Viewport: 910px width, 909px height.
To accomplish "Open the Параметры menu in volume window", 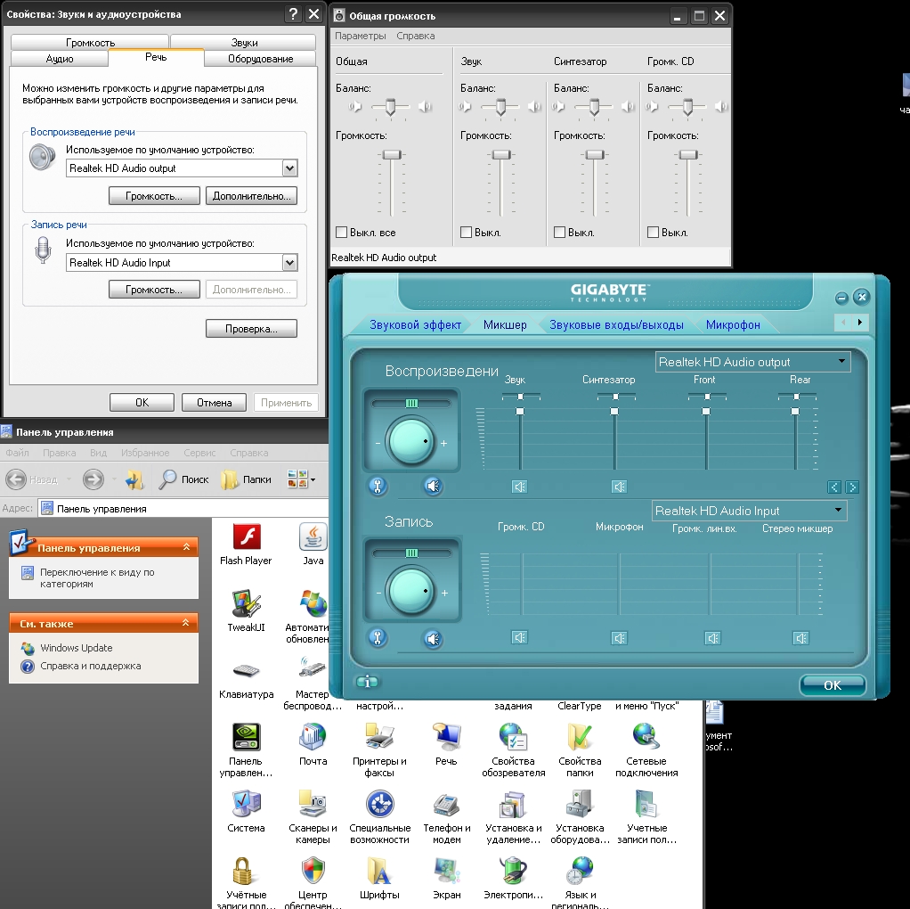I will tap(361, 36).
